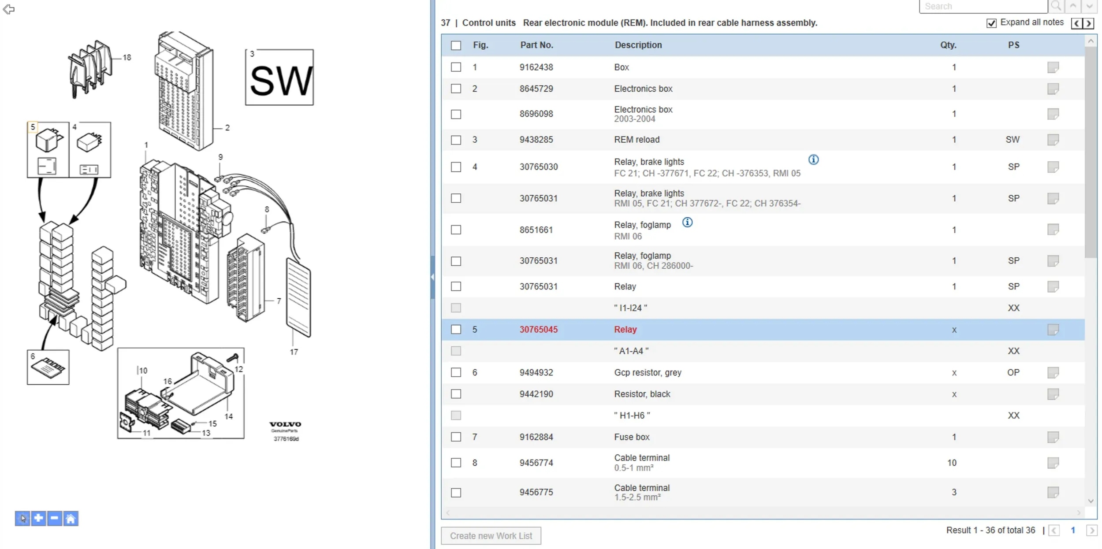Screen dimensions: 1102x549
Task: Sort by Description column header
Action: [638, 45]
